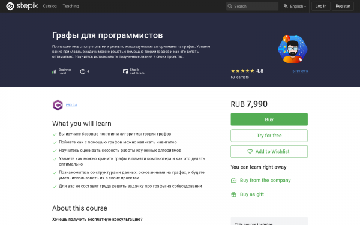
Task: Click the Log in button
Action: (x=321, y=6)
